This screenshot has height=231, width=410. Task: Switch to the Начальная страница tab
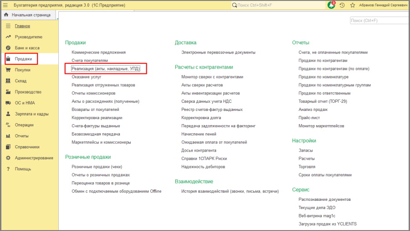click(x=31, y=15)
